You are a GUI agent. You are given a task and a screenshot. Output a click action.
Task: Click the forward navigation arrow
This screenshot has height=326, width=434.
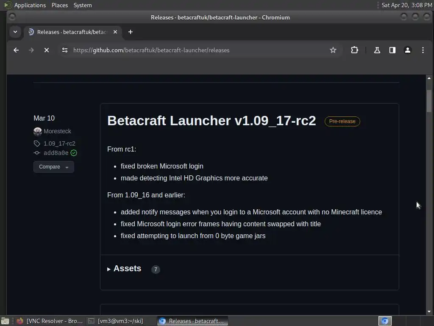[x=31, y=50]
